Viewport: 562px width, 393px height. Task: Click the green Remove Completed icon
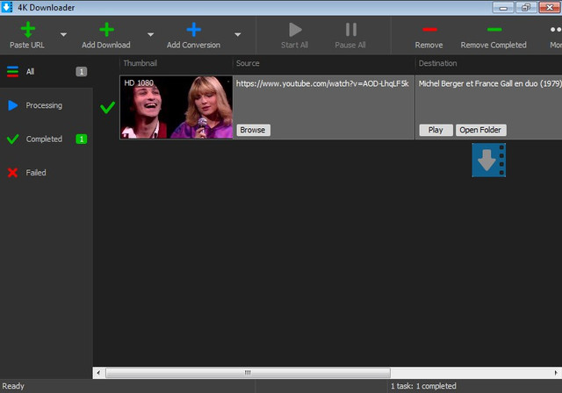(494, 29)
